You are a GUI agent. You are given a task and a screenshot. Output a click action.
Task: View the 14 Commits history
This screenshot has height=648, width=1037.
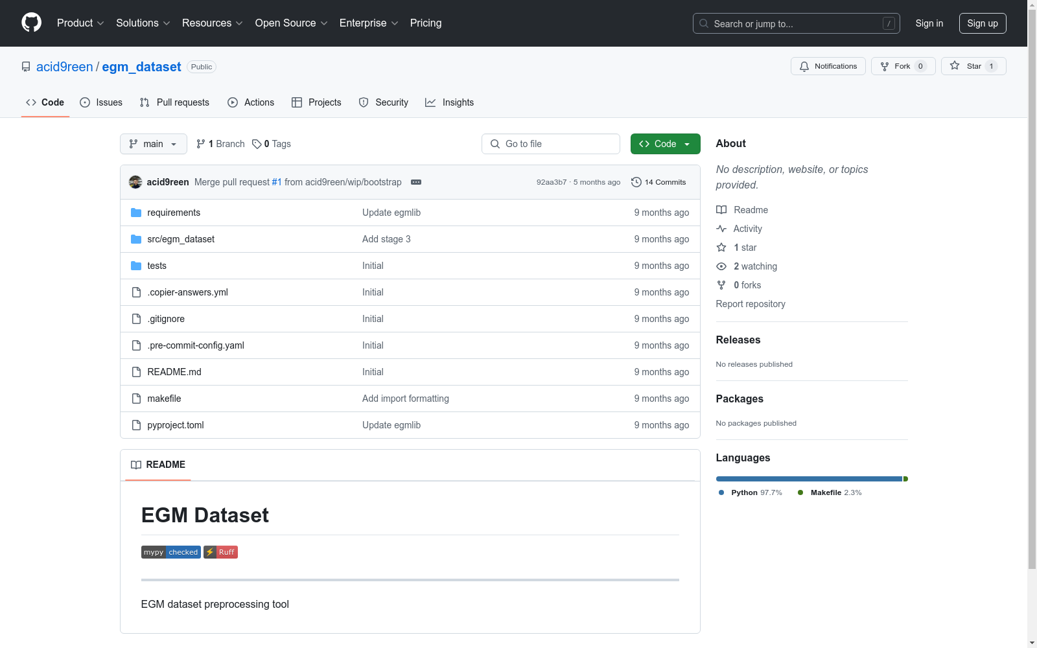[x=658, y=182]
